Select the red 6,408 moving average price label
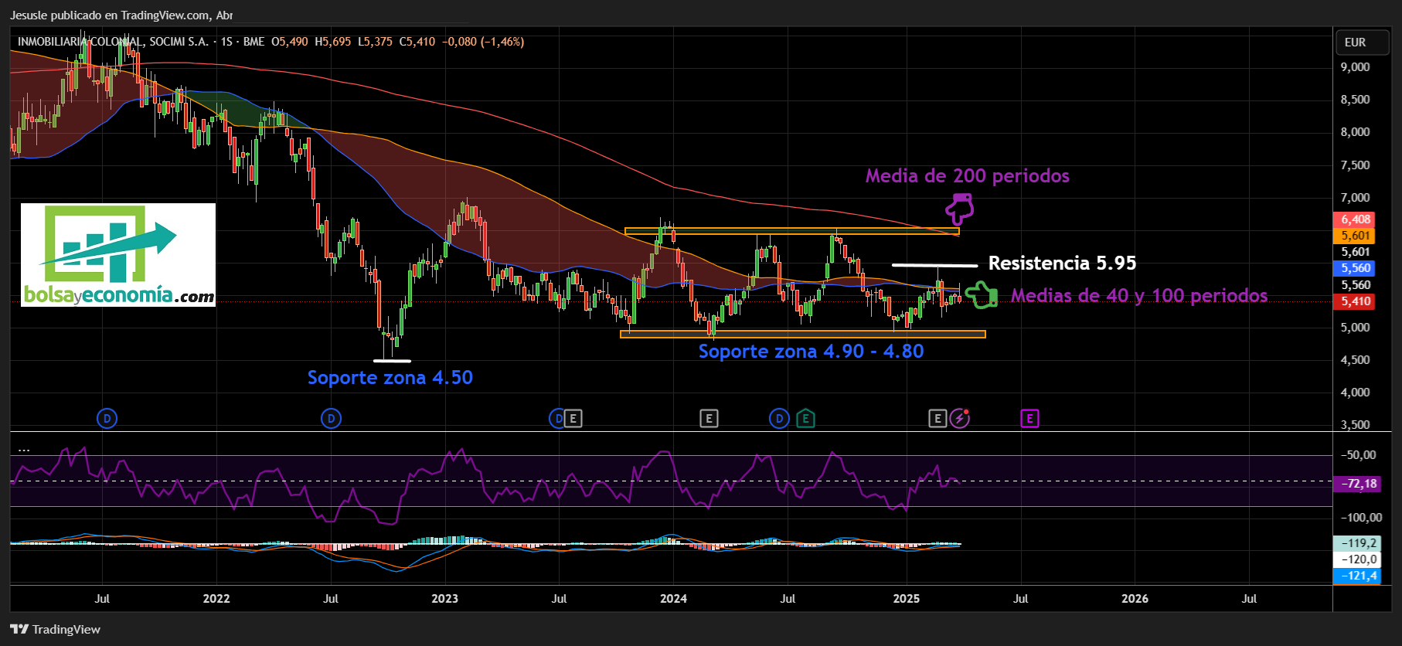The height and width of the screenshot is (646, 1402). pyautogui.click(x=1355, y=219)
